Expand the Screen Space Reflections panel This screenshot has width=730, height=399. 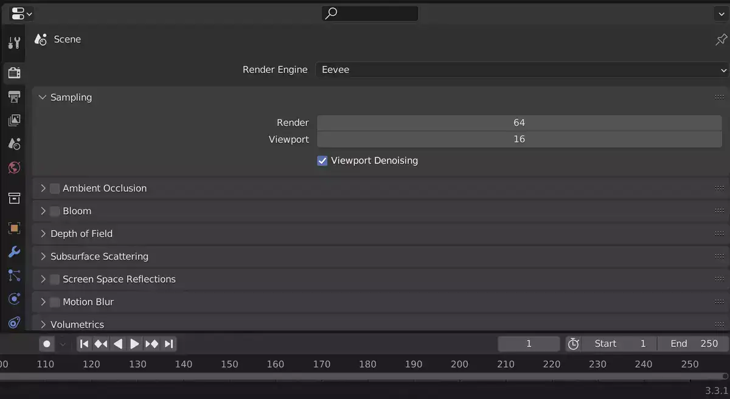click(x=43, y=279)
